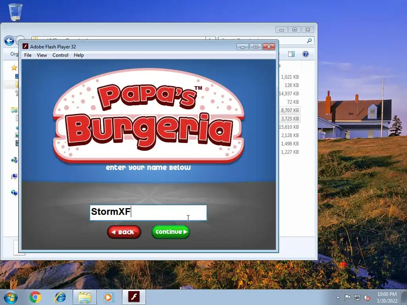
Task: Close the Explorer window behind Flash Player
Action: coord(308,29)
